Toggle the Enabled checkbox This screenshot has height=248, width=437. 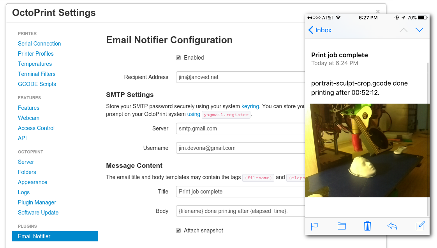click(178, 58)
